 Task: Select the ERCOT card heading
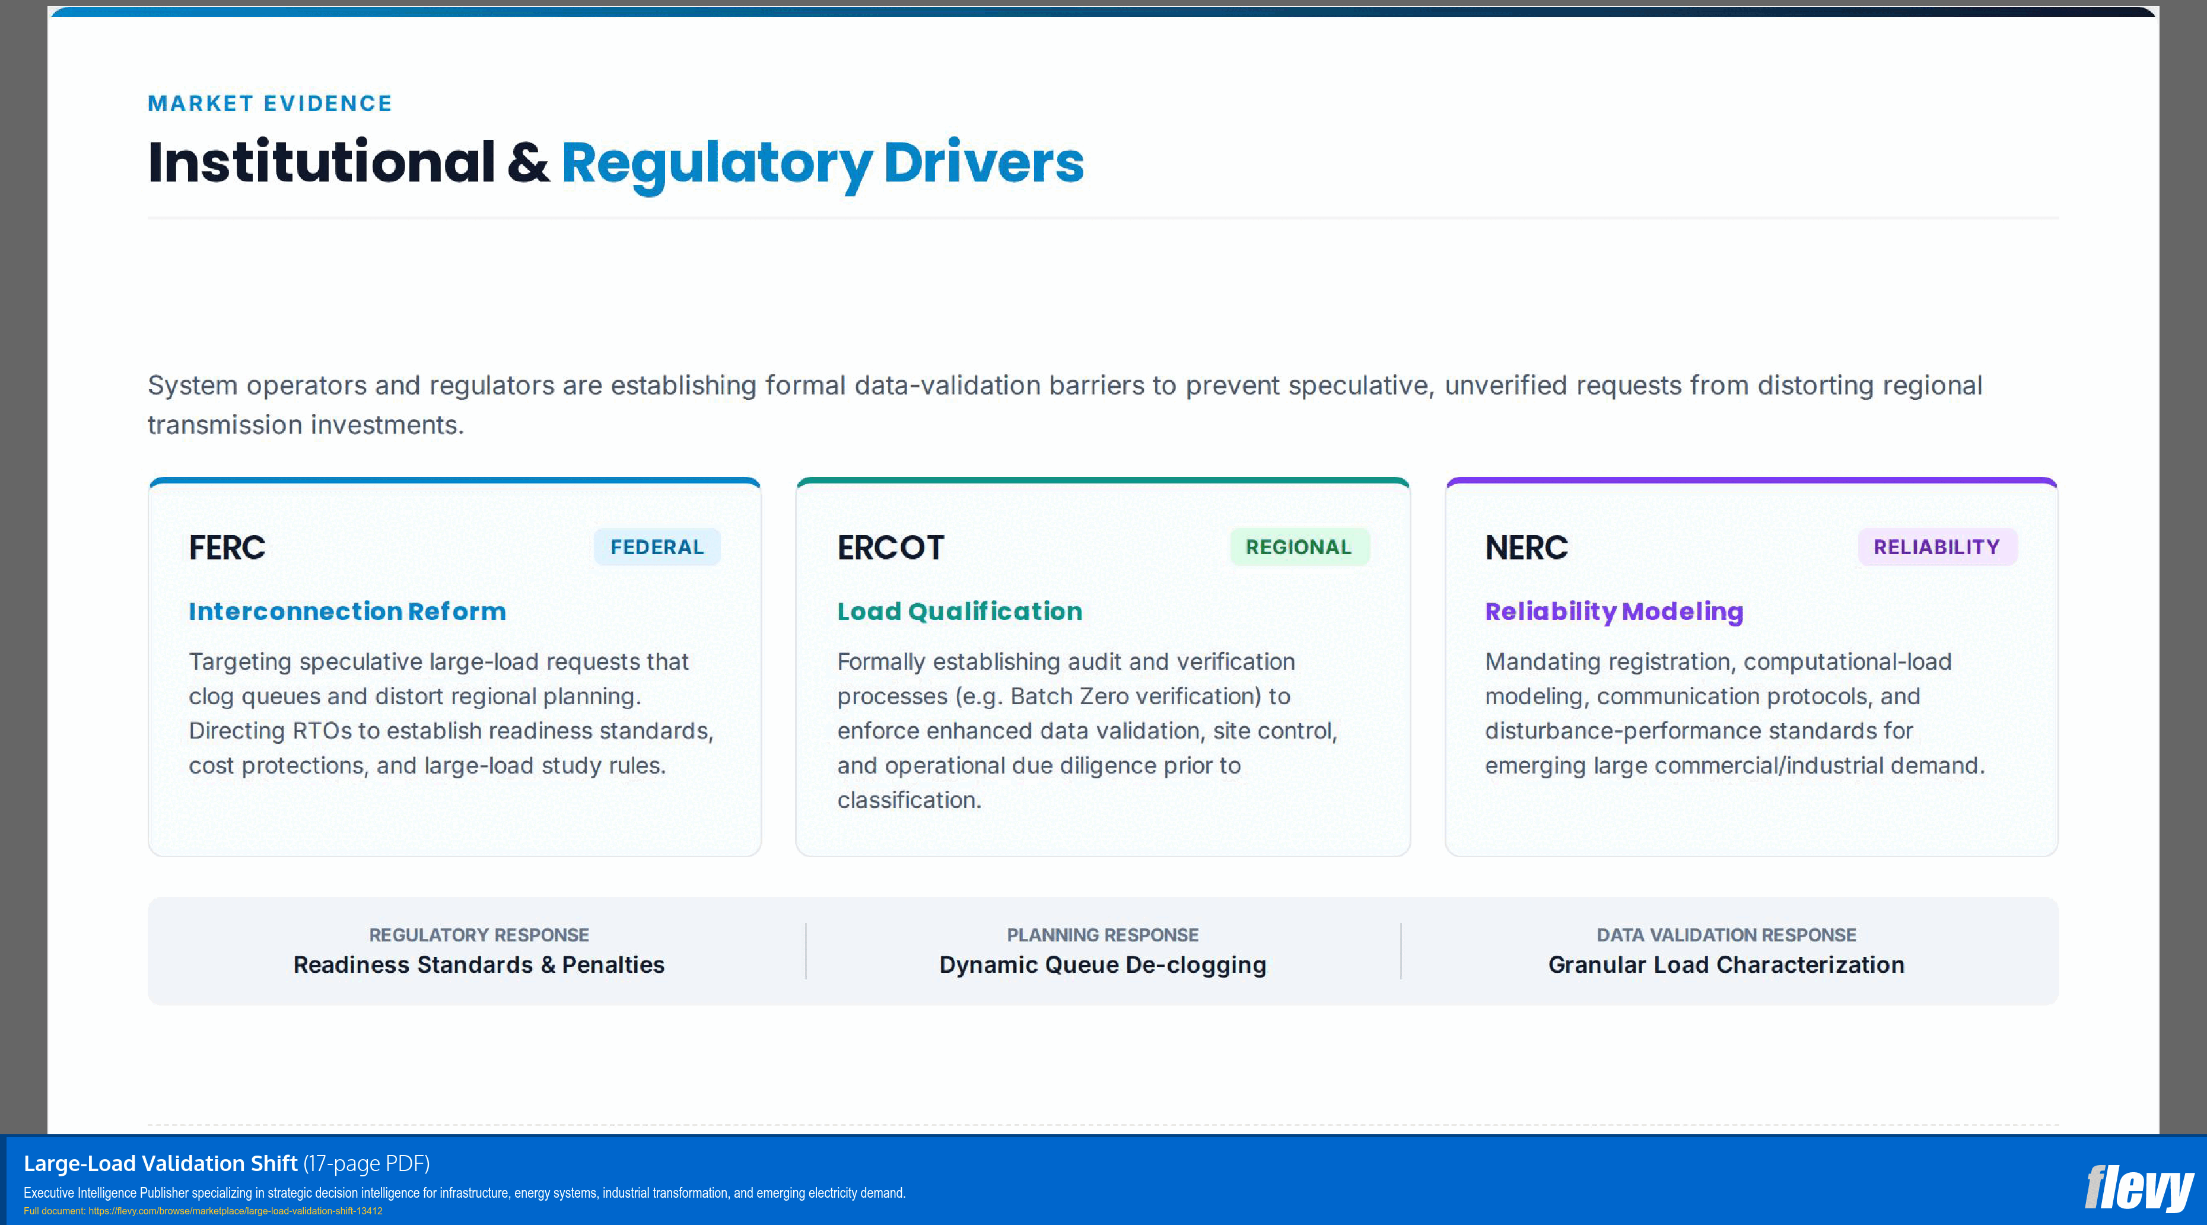(x=890, y=548)
